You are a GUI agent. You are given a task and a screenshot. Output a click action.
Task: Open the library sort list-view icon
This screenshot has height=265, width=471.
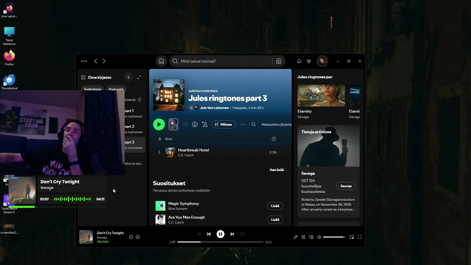point(139,100)
